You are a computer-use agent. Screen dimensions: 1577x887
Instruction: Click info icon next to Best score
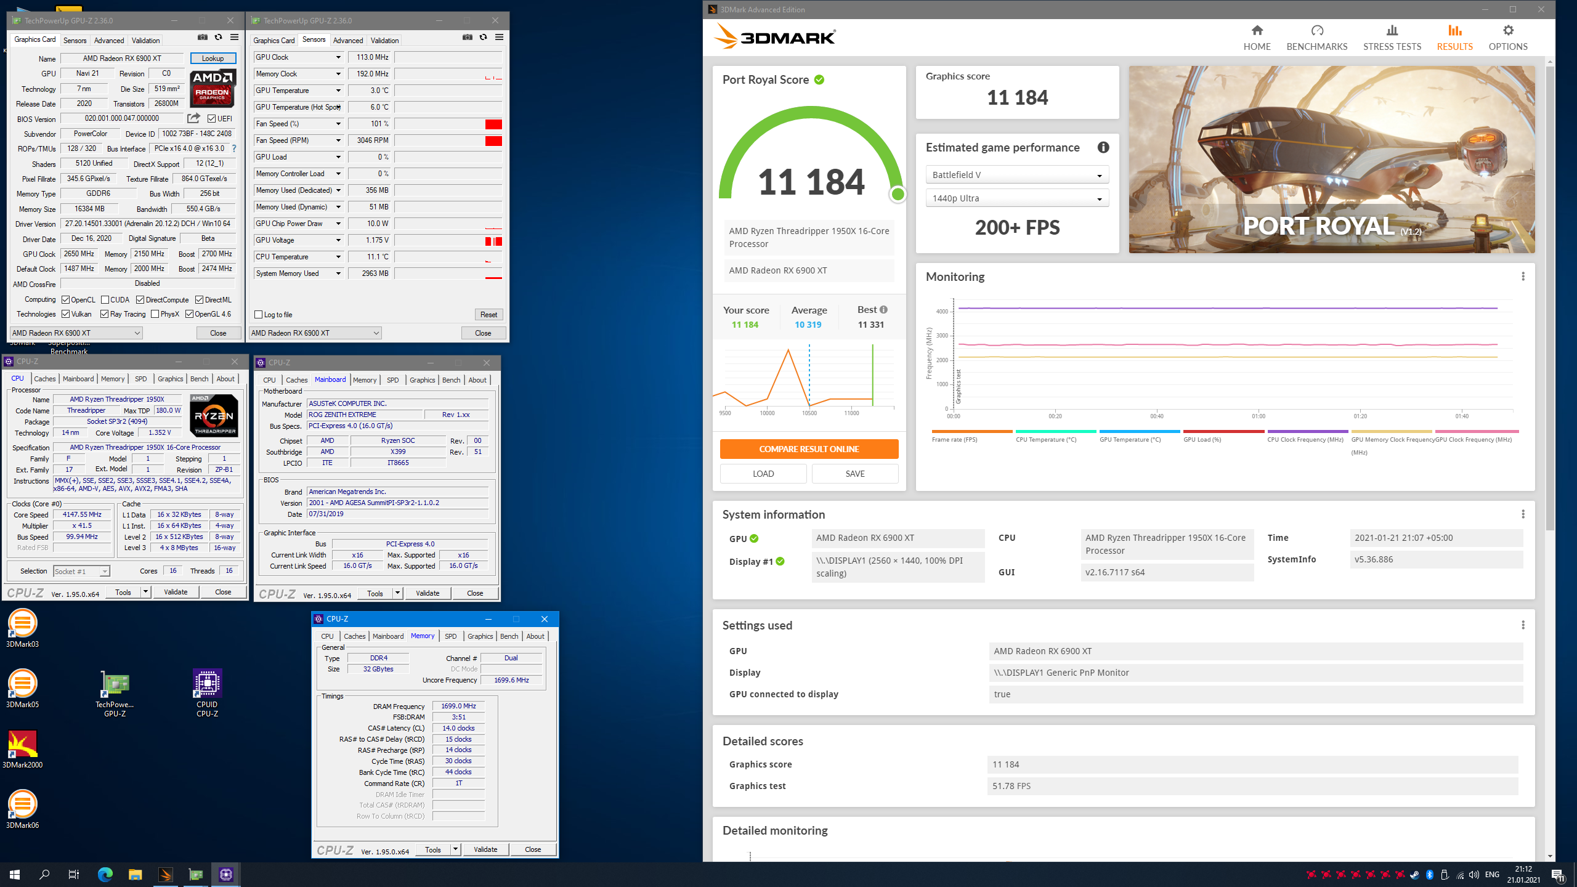(883, 310)
